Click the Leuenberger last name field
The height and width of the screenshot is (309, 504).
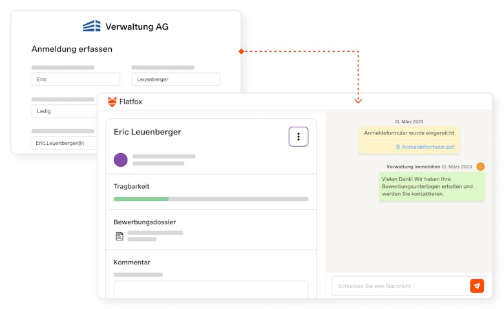tap(175, 80)
